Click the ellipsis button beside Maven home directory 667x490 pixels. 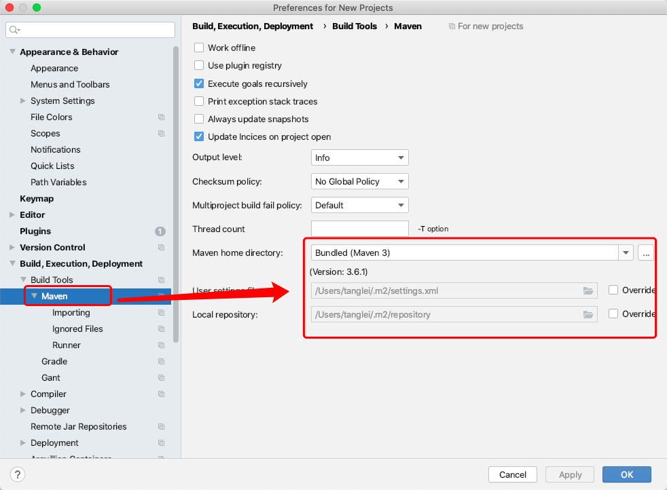tap(645, 252)
